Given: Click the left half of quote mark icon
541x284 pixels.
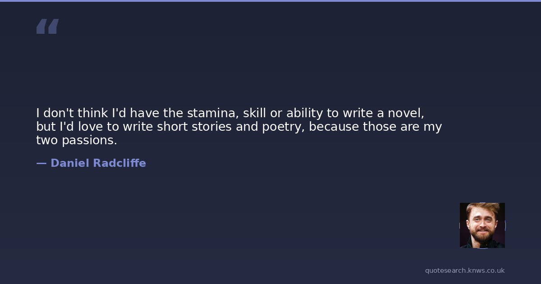Looking at the screenshot, I should pos(42,27).
